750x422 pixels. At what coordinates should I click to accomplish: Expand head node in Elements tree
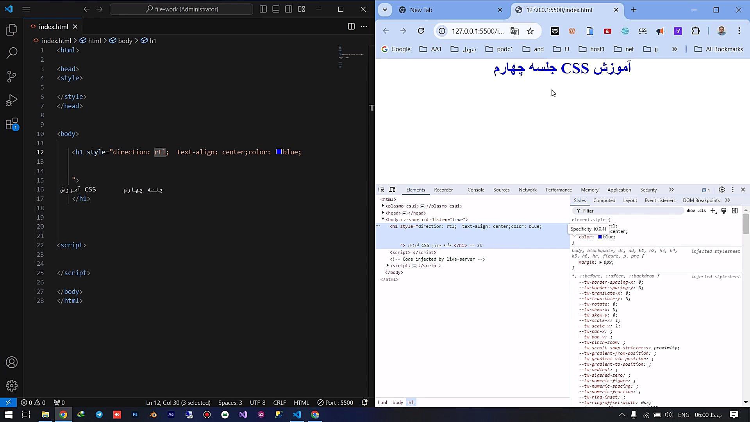click(x=383, y=213)
